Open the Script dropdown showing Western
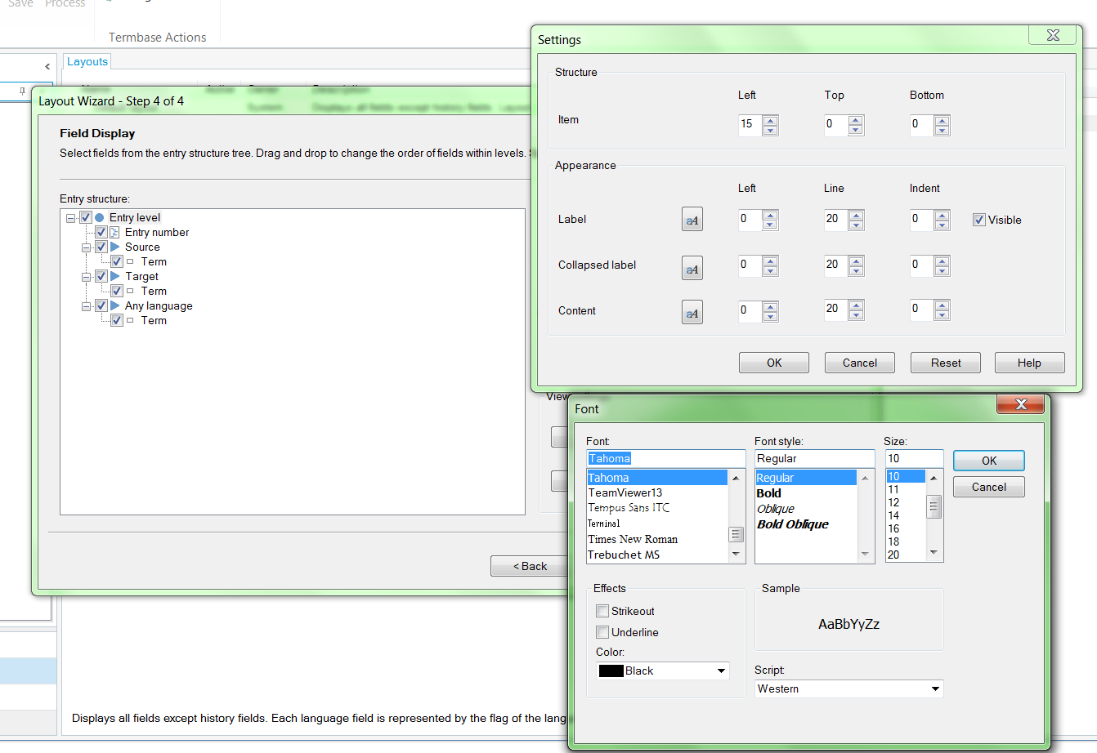1097x753 pixels. (x=848, y=688)
